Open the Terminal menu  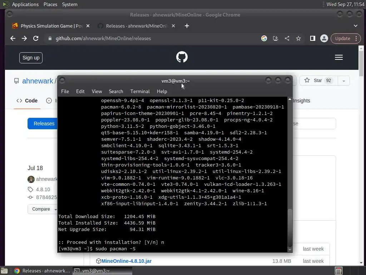(140, 91)
